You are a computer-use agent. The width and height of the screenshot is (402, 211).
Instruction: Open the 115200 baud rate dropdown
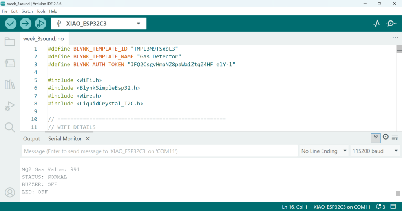[375, 151]
